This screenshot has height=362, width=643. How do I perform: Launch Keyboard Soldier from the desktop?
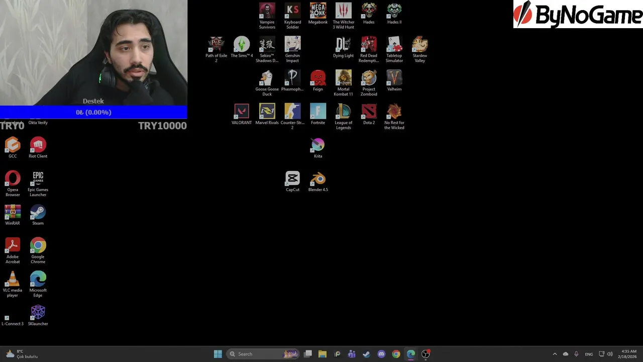pos(292,16)
